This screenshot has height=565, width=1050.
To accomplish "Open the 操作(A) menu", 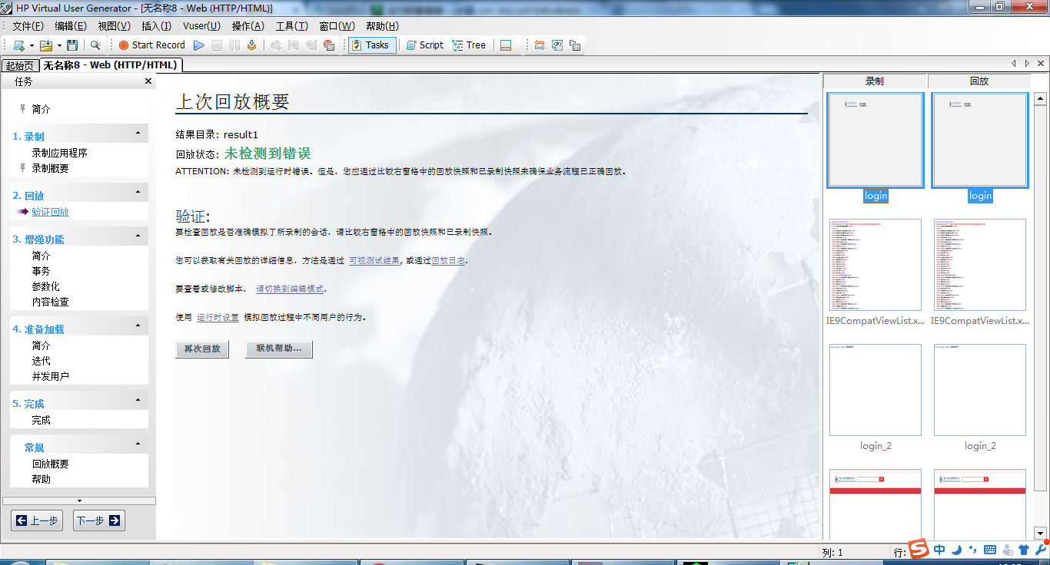I will tap(248, 26).
